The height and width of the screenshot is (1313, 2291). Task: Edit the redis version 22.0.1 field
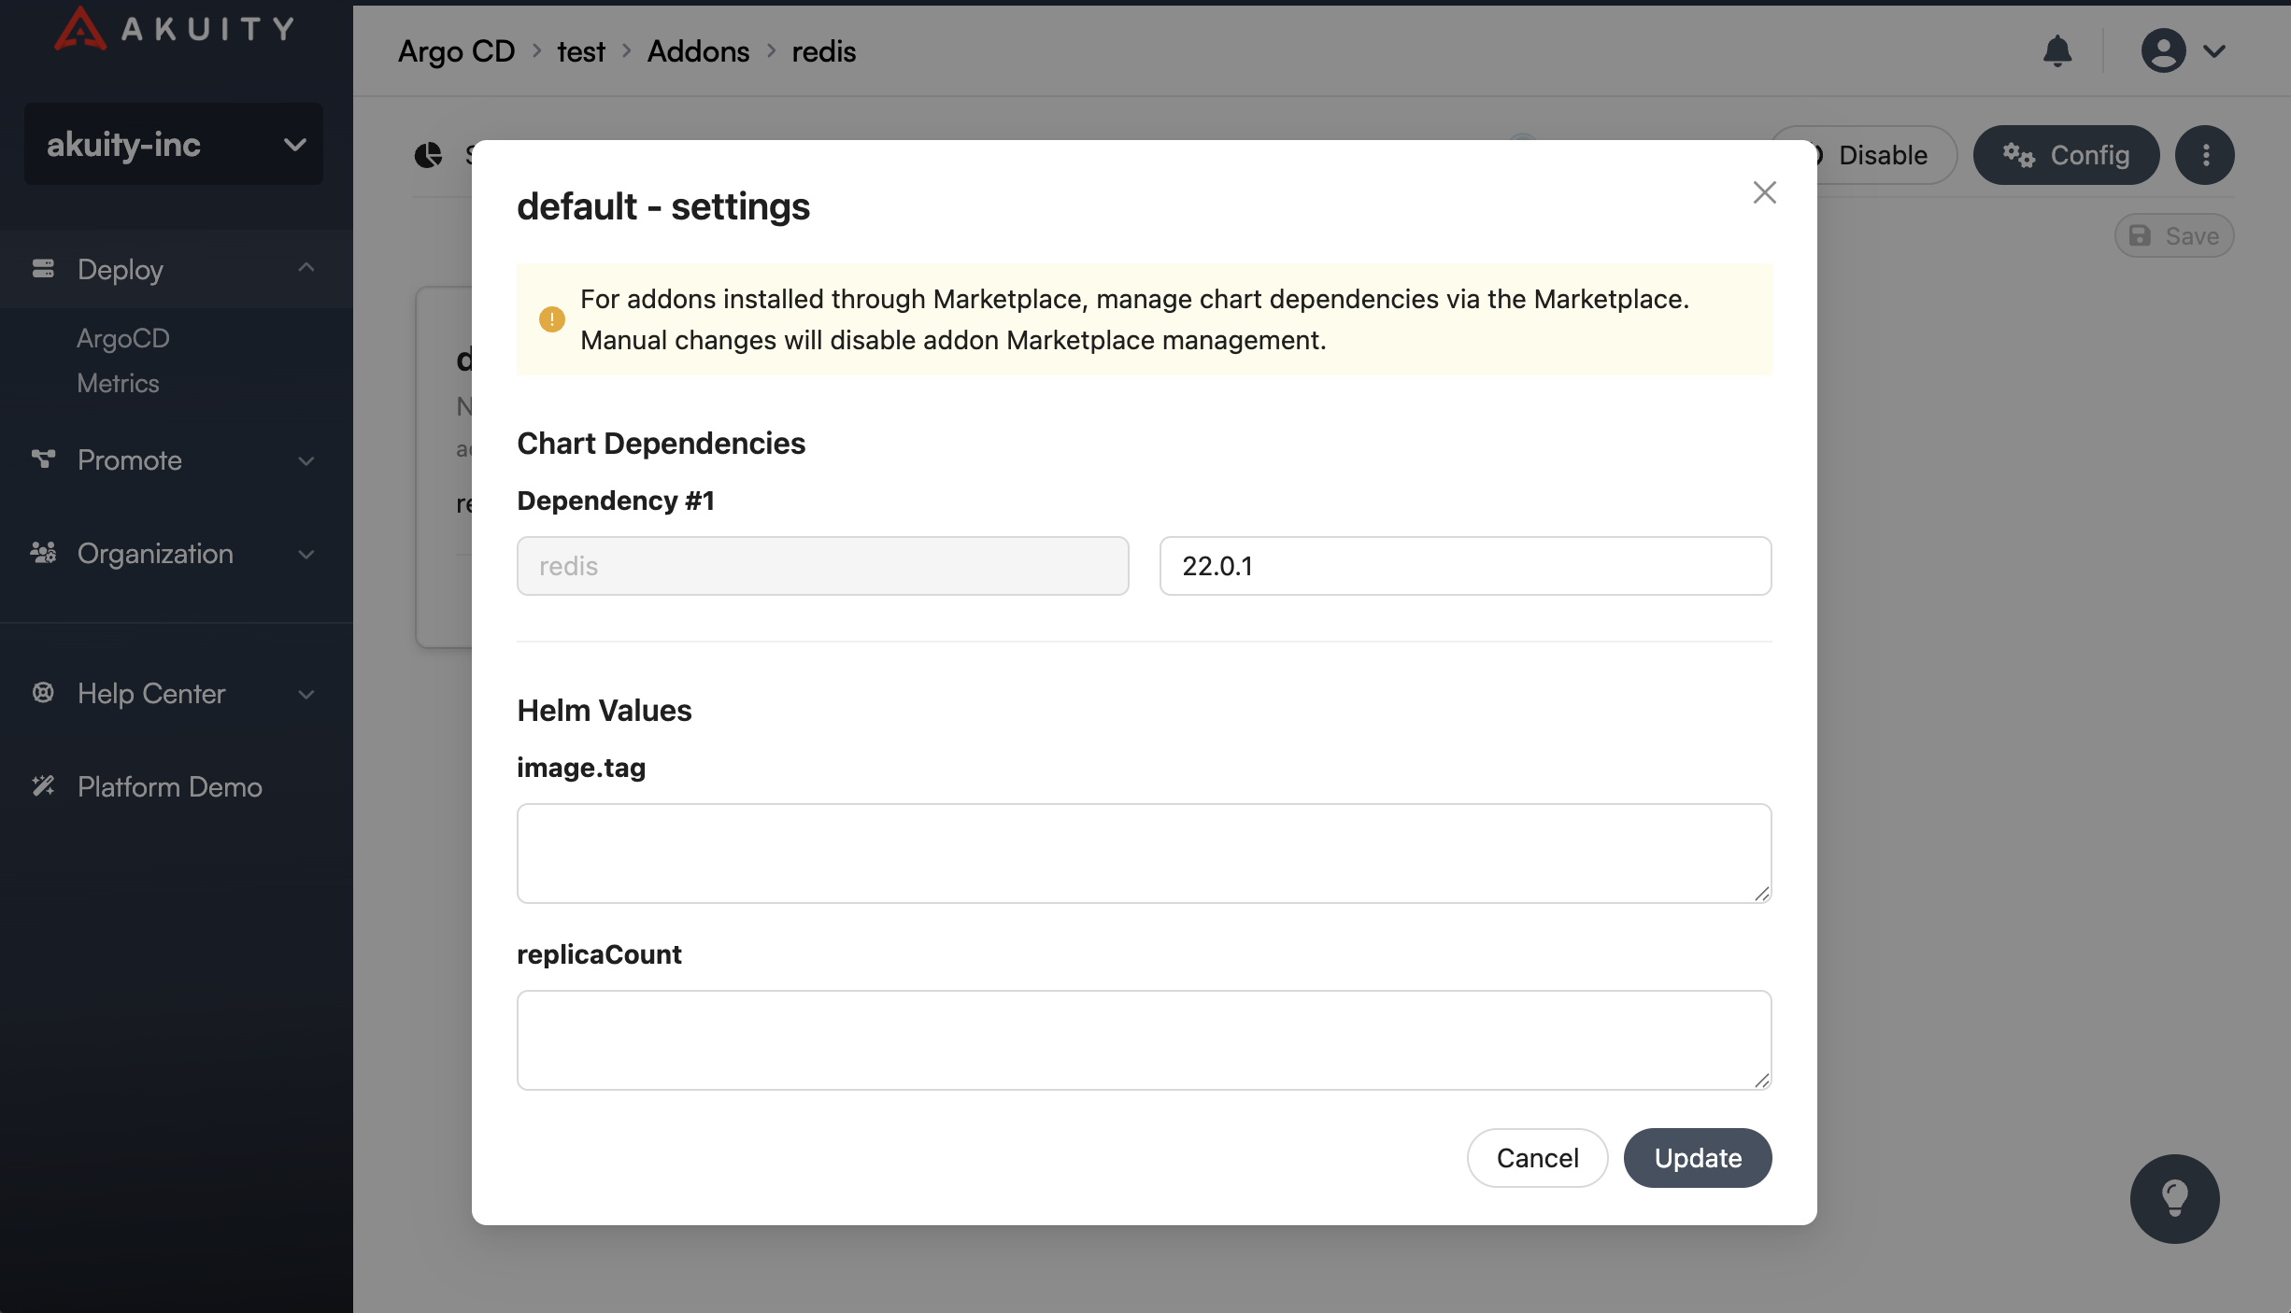point(1465,566)
